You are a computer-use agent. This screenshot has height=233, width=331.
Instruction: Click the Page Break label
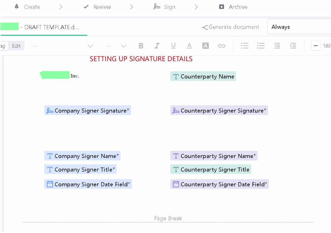tap(168, 218)
